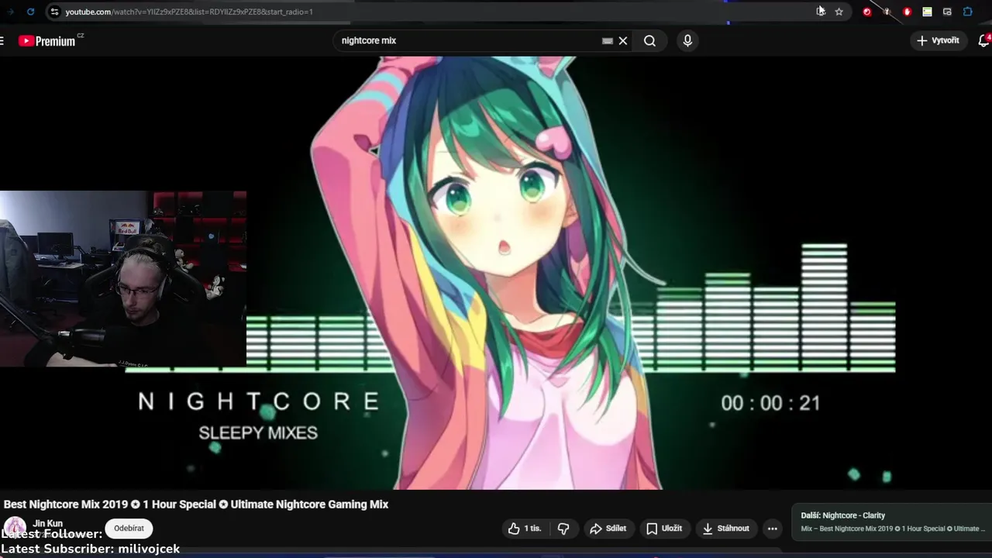
Task: Open the site information icon in the address bar
Action: click(54, 12)
